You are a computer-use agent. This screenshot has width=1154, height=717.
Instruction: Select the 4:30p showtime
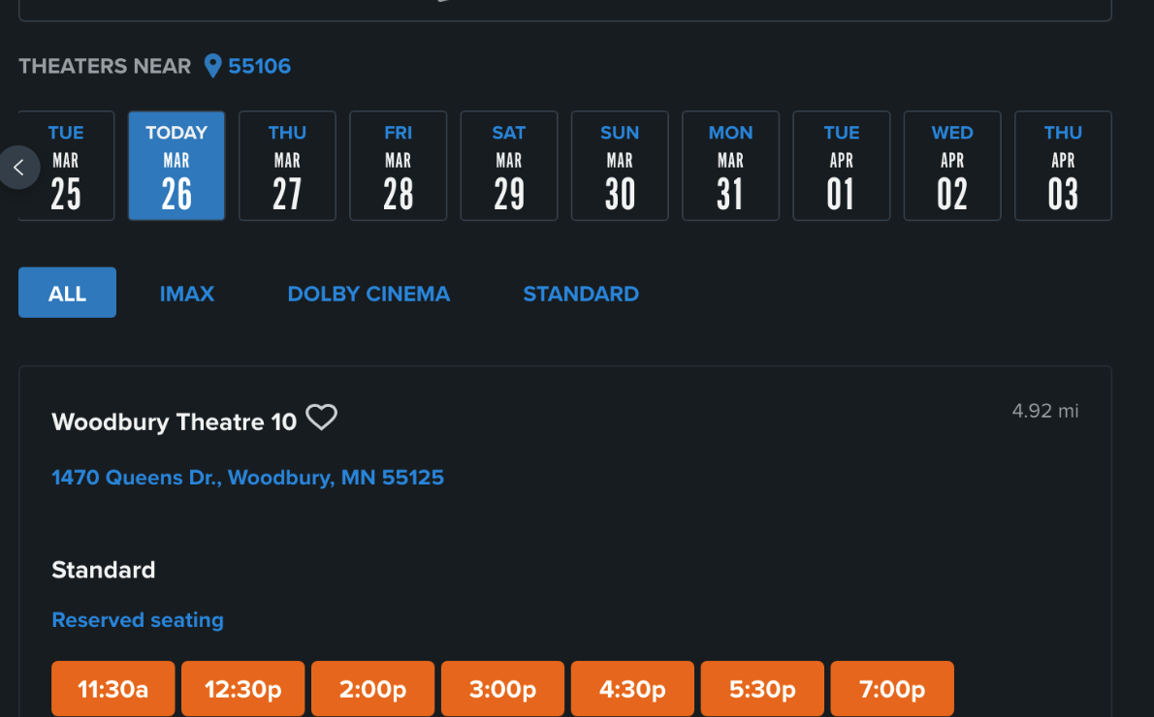[x=632, y=688]
